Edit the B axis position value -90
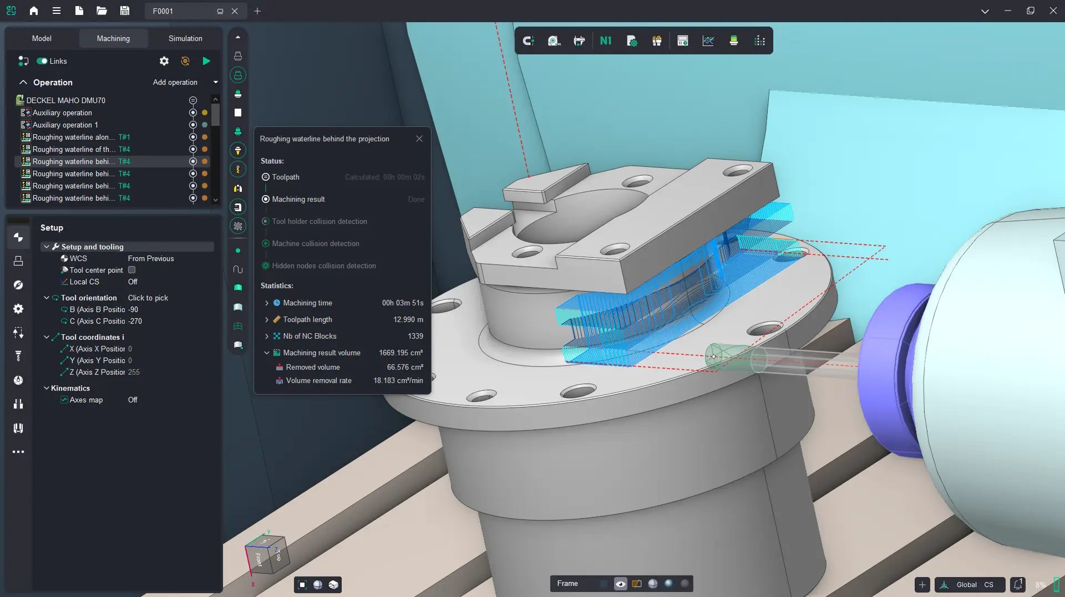 (x=133, y=309)
